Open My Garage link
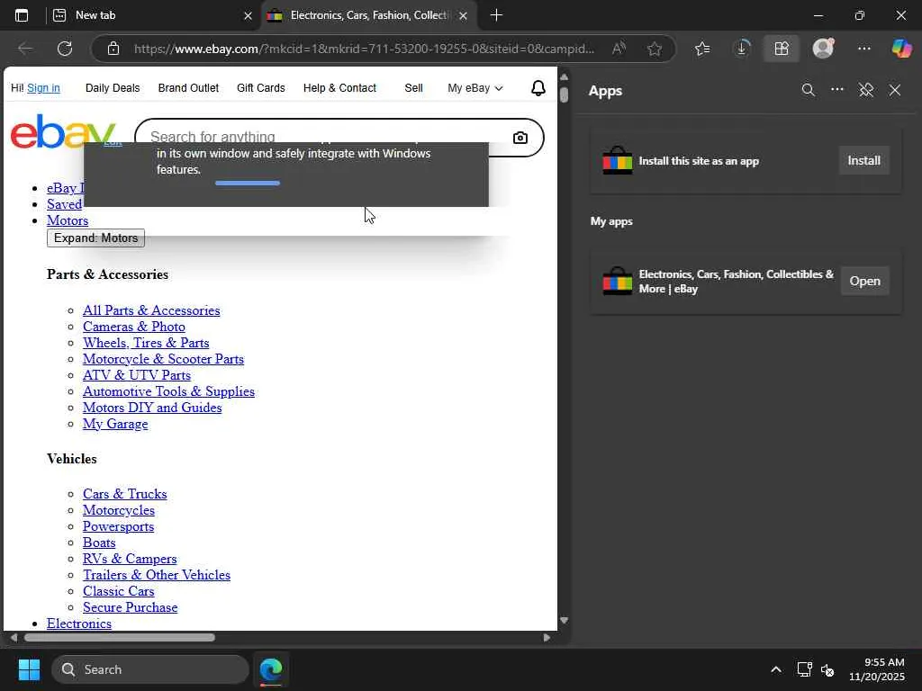922x691 pixels. point(115,424)
